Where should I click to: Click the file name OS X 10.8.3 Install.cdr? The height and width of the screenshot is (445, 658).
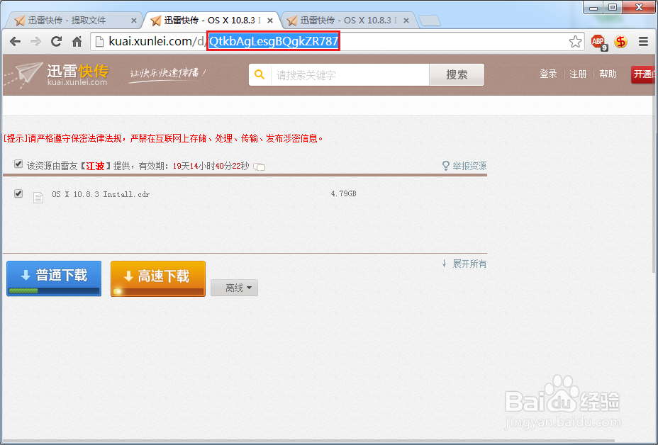click(101, 194)
